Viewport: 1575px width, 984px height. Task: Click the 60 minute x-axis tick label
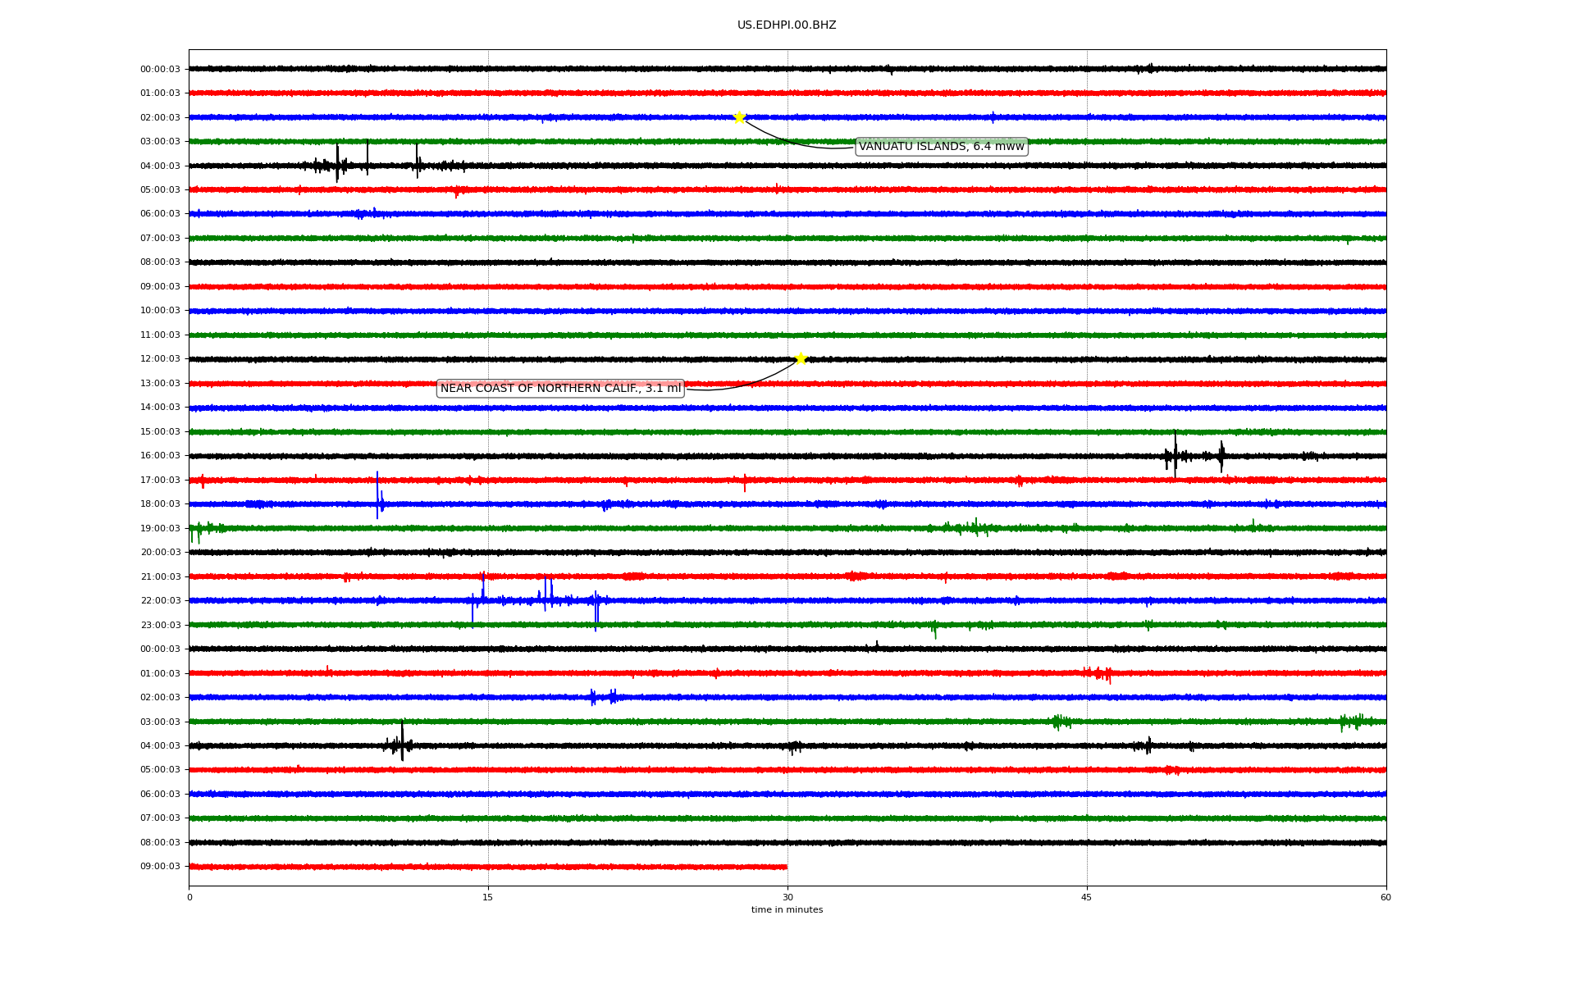point(1386,897)
